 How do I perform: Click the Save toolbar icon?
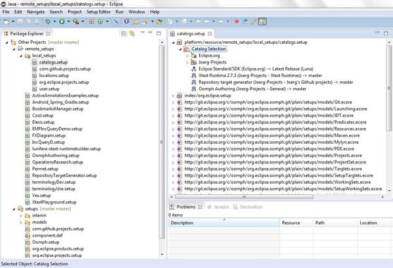[20, 22]
